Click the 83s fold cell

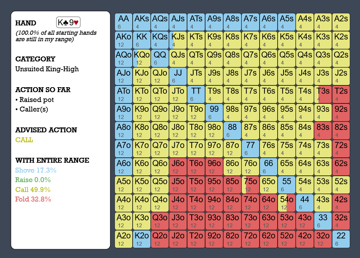323,131
